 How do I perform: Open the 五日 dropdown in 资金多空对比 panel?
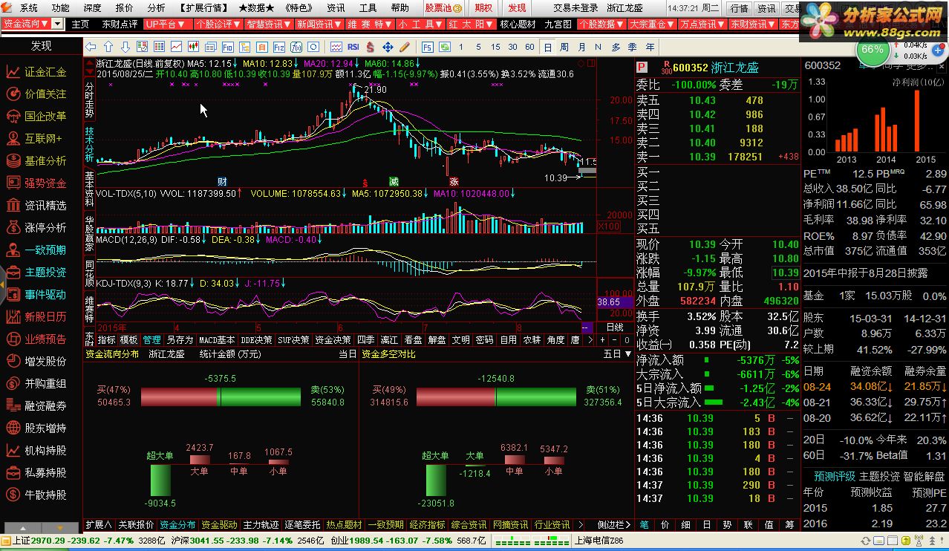616,354
